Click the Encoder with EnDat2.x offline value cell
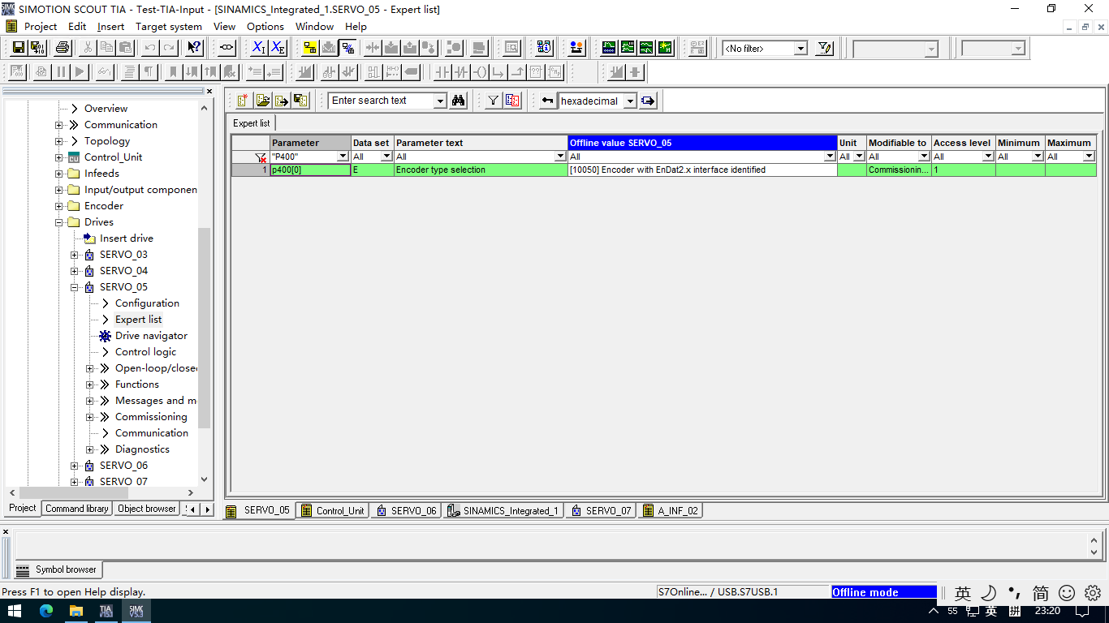 pyautogui.click(x=702, y=170)
